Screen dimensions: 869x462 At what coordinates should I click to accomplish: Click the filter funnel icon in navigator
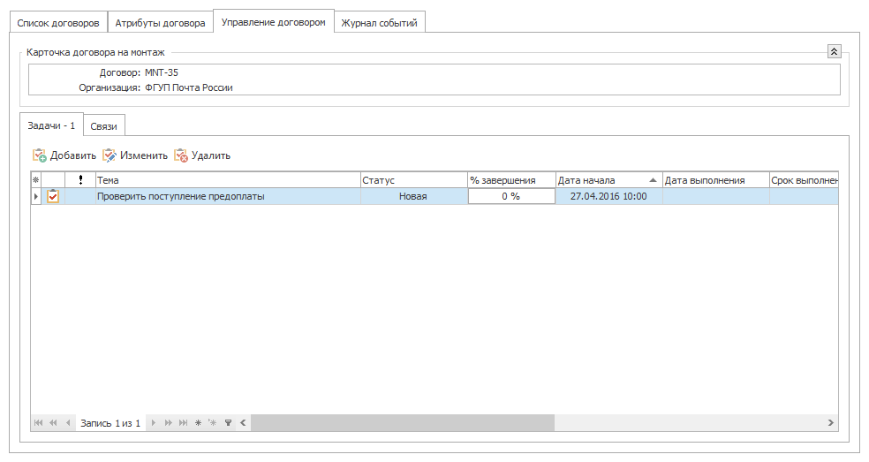tap(228, 422)
